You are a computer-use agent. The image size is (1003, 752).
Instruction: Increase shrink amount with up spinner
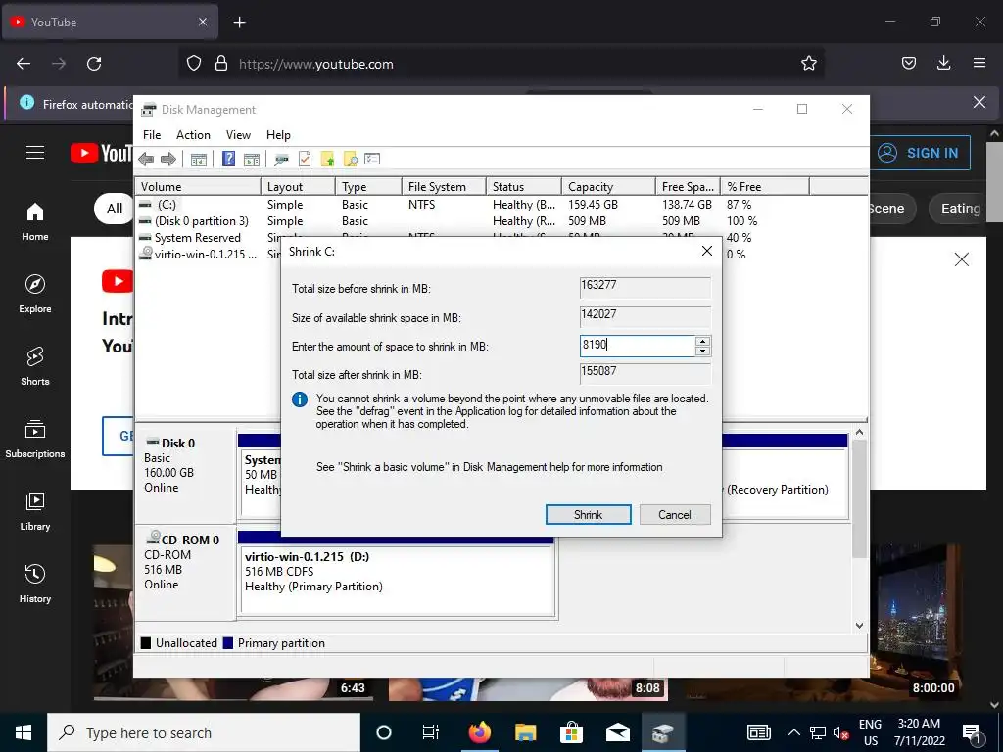[702, 342]
